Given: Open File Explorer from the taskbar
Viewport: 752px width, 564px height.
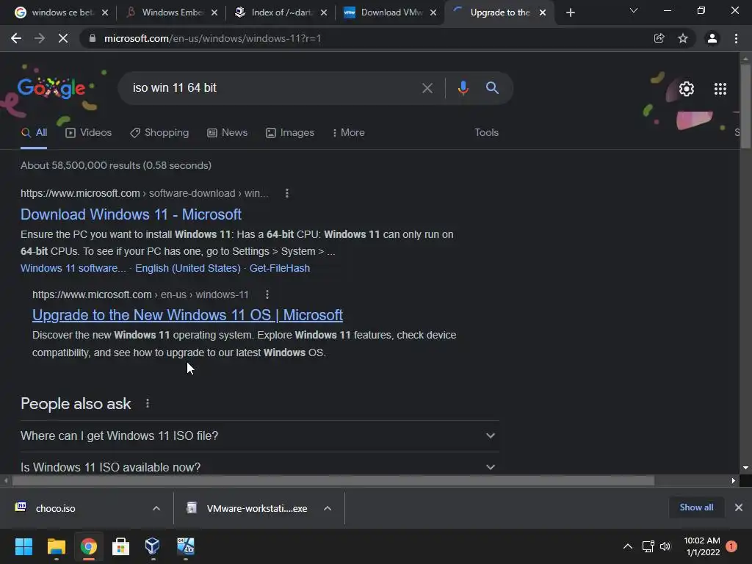Looking at the screenshot, I should [x=56, y=546].
